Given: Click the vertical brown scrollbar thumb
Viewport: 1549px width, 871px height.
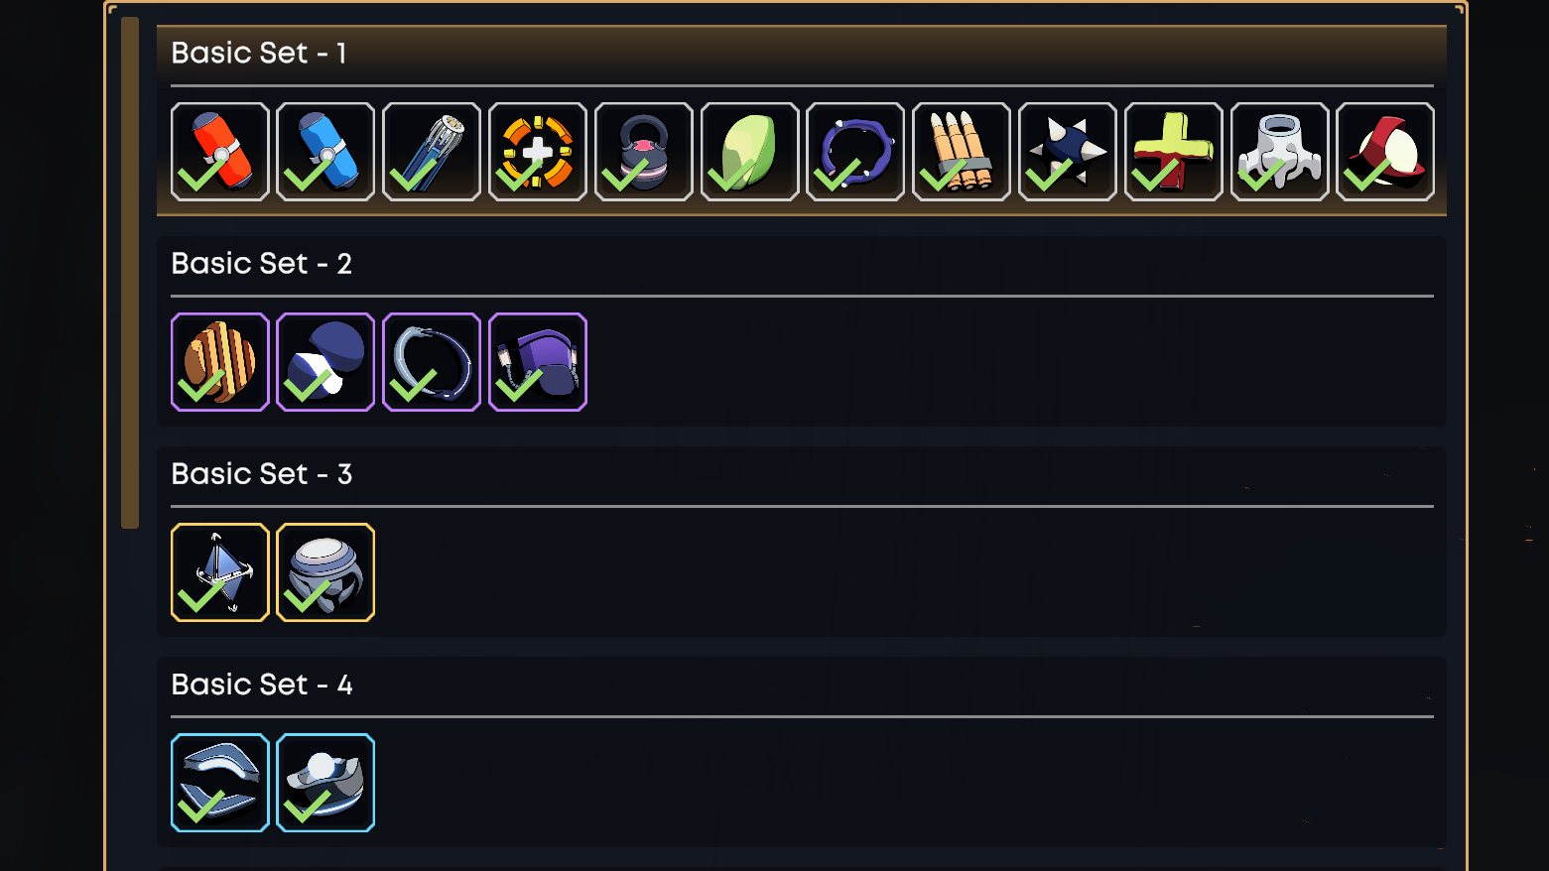Looking at the screenshot, I should tap(130, 273).
